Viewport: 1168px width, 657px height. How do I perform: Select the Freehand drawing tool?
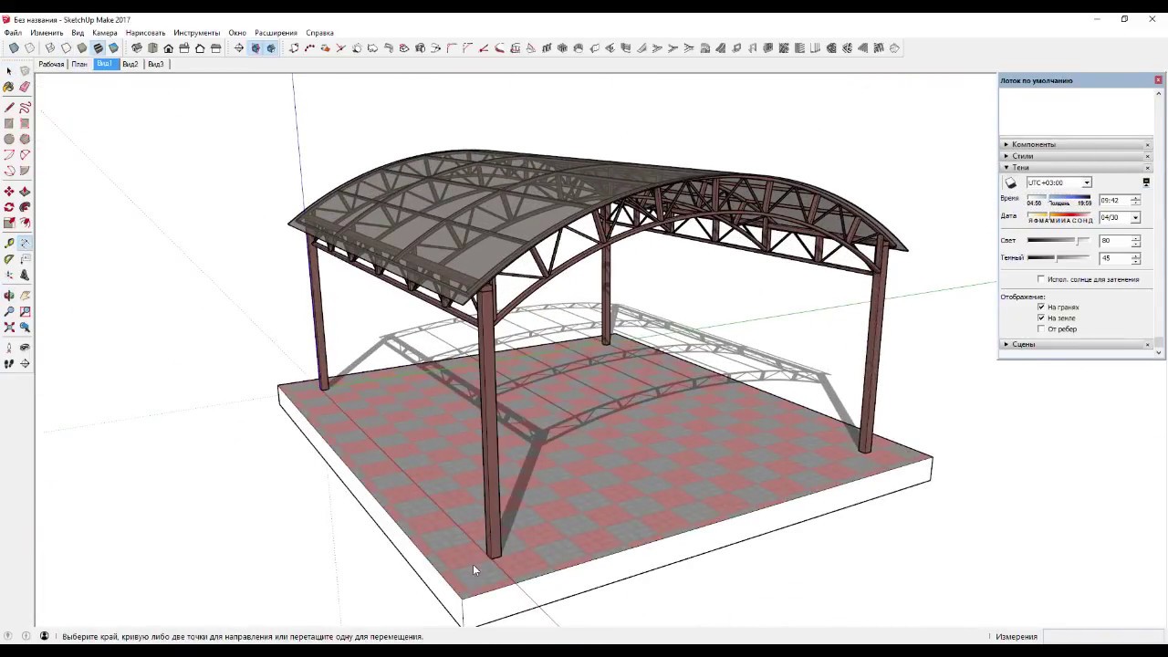click(25, 108)
